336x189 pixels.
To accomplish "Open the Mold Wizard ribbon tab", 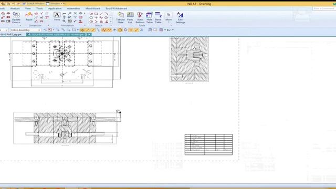I will (93, 8).
